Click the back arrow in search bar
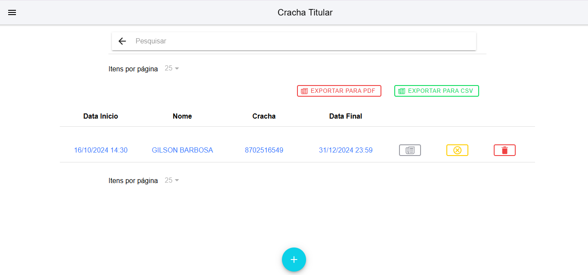The height and width of the screenshot is (275, 588). coord(122,41)
